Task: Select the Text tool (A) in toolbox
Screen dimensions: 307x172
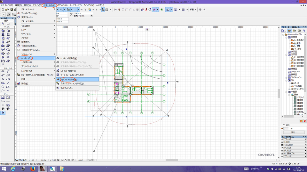Action: click(x=3, y=79)
